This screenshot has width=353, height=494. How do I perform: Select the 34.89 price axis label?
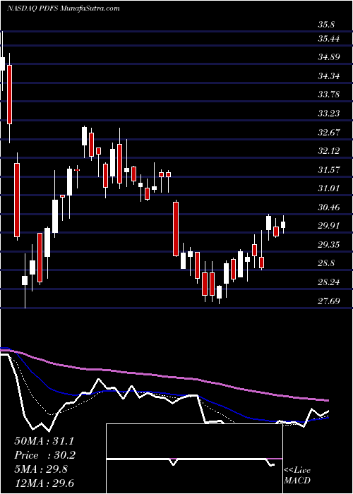pyautogui.click(x=329, y=57)
